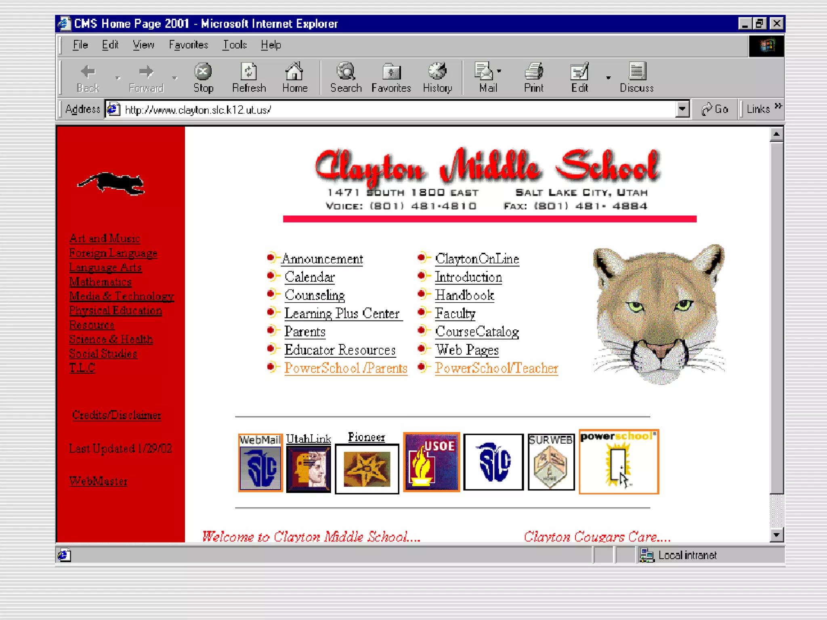Click the PowerSchool door logo thumbnail
The image size is (827, 620).
pyautogui.click(x=619, y=462)
